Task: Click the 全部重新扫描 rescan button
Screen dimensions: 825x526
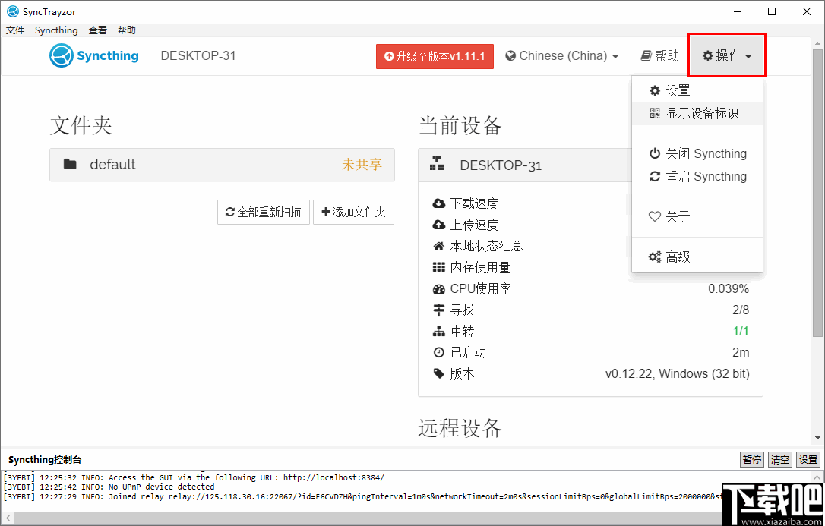Action: (263, 213)
